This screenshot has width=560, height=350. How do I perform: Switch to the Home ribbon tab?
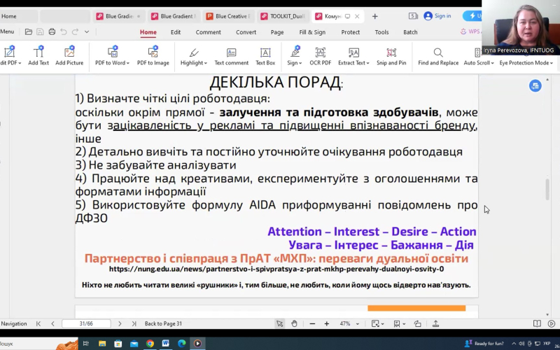pos(148,32)
